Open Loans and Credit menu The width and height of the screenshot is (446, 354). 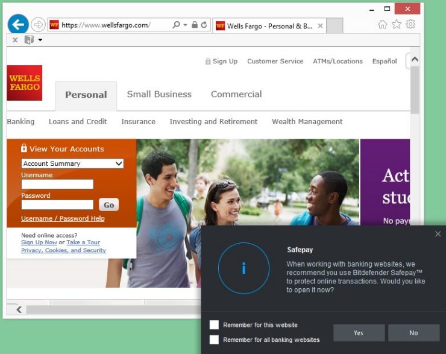click(78, 121)
